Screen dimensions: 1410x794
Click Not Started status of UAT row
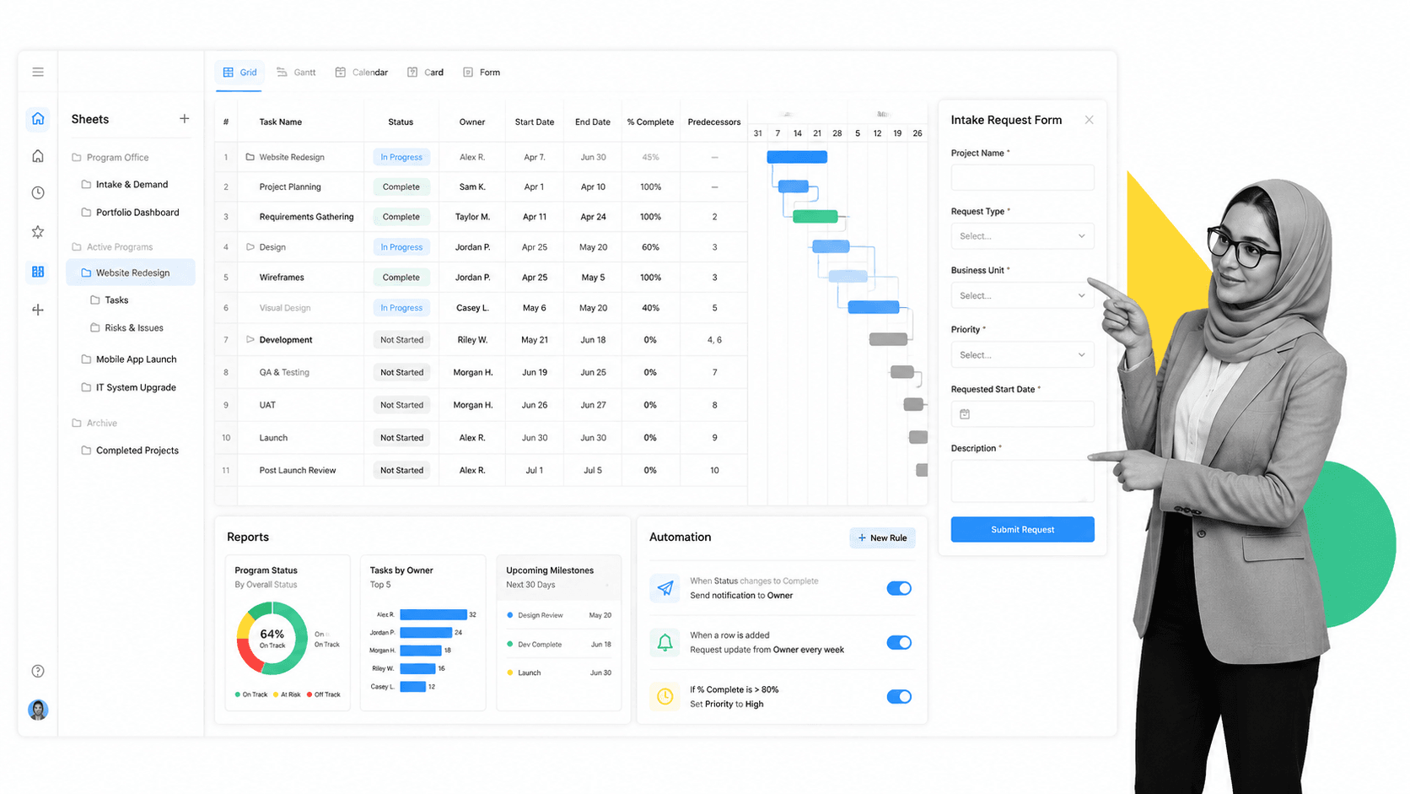click(401, 405)
